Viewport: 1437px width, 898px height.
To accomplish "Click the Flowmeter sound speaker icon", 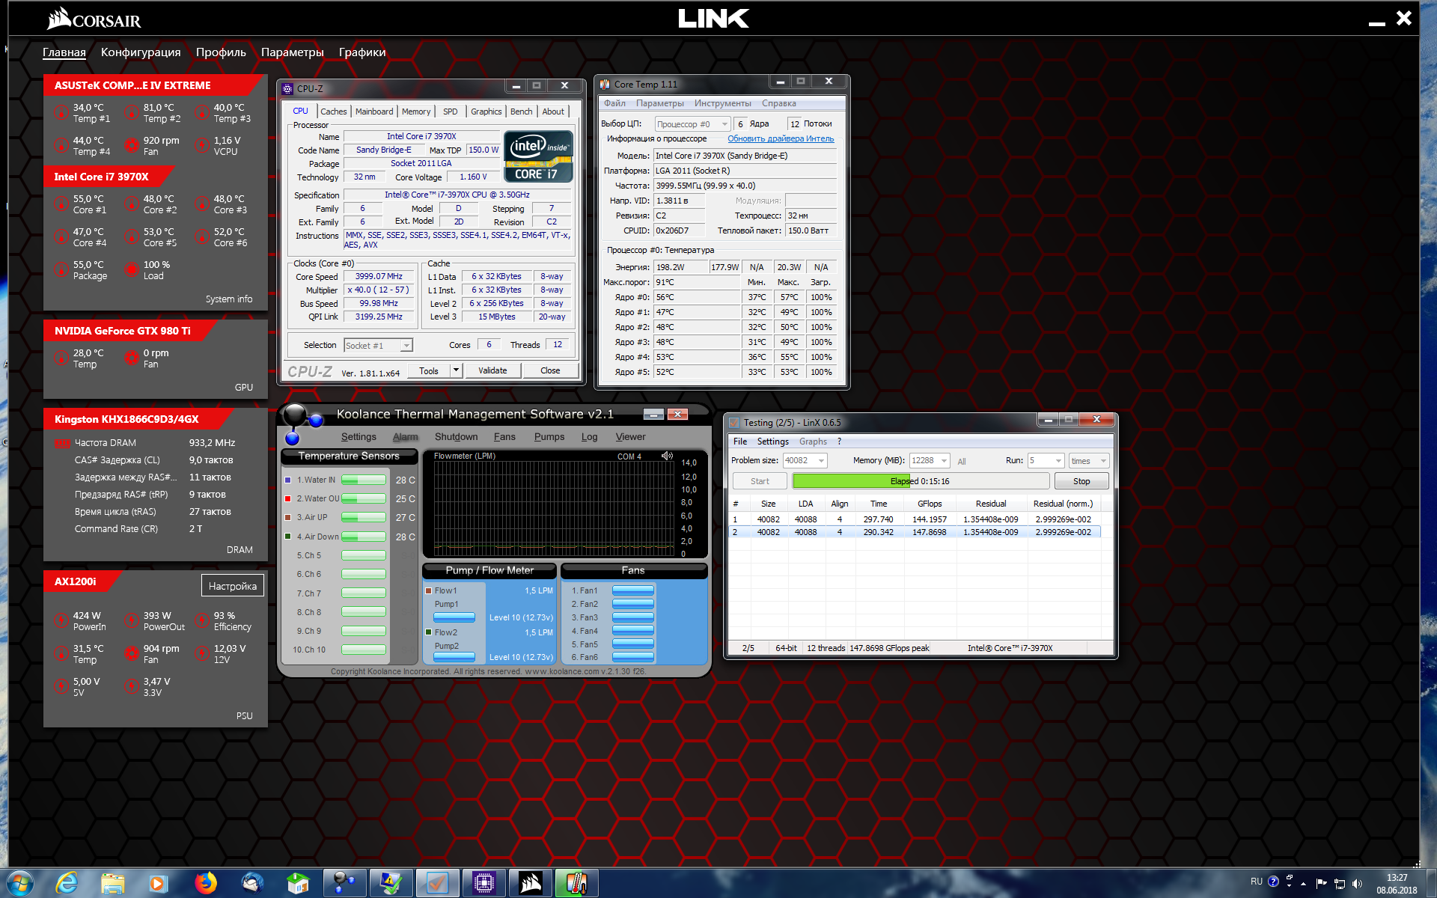I will [667, 456].
